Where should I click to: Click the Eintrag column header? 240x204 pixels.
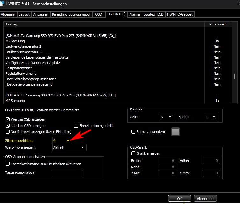(104, 24)
